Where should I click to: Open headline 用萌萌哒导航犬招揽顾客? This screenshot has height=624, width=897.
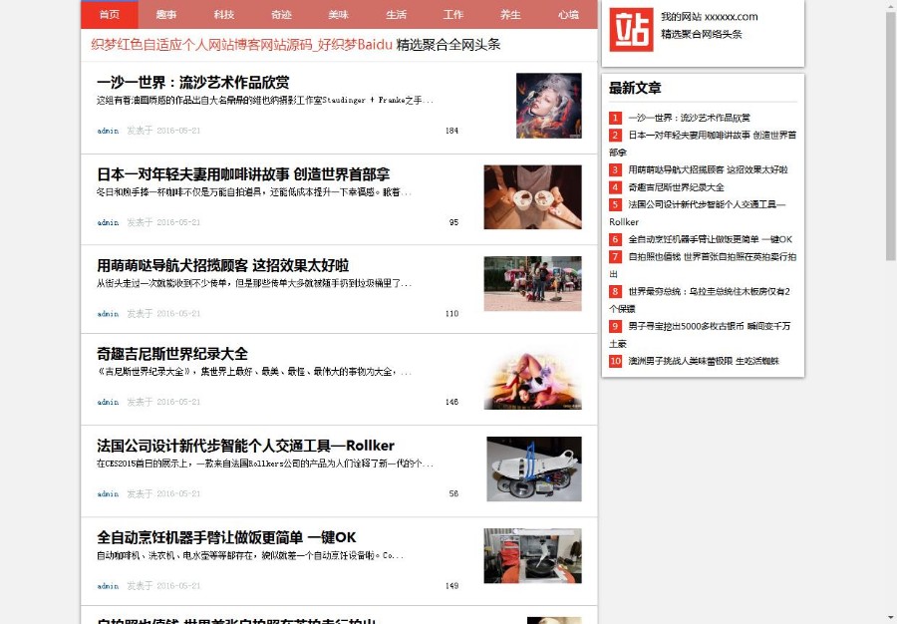pos(222,265)
